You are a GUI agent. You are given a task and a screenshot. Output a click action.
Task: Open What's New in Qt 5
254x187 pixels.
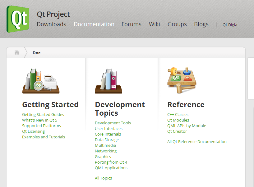click(x=40, y=120)
